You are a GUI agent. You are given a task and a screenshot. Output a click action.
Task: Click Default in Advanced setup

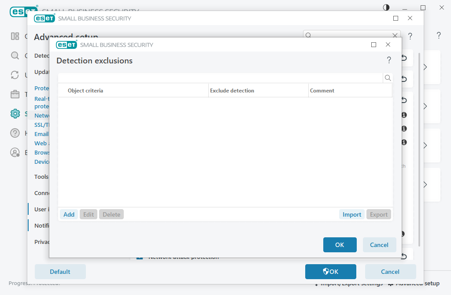coord(60,272)
